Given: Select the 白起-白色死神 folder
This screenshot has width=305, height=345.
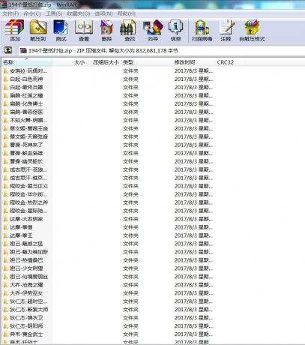Looking at the screenshot, I should (26, 79).
